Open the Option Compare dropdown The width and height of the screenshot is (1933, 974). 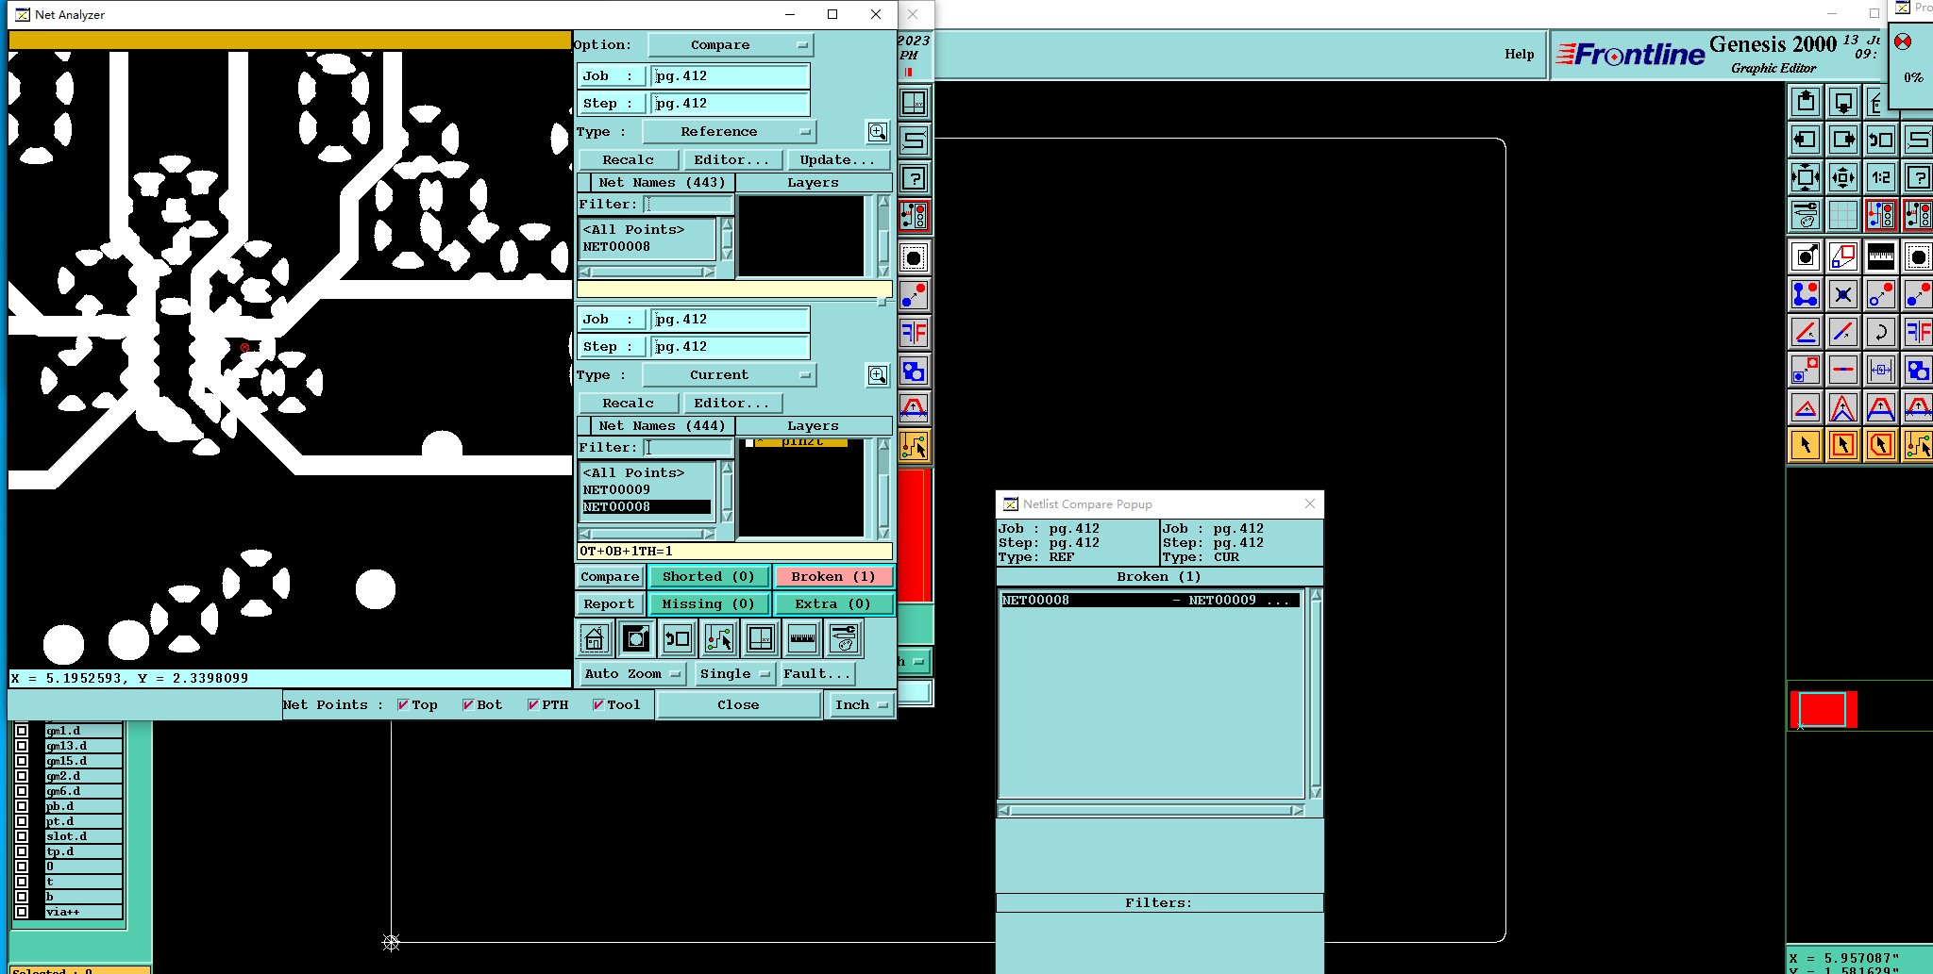pyautogui.click(x=731, y=45)
